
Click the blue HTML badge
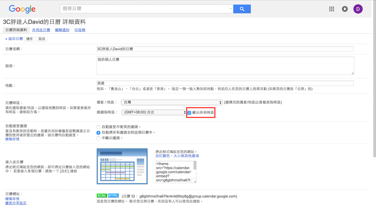[113, 196]
